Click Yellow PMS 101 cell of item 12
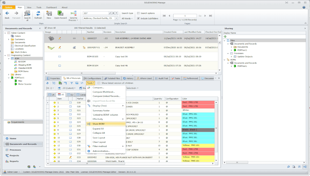The image size is (310, 176). tap(198, 146)
